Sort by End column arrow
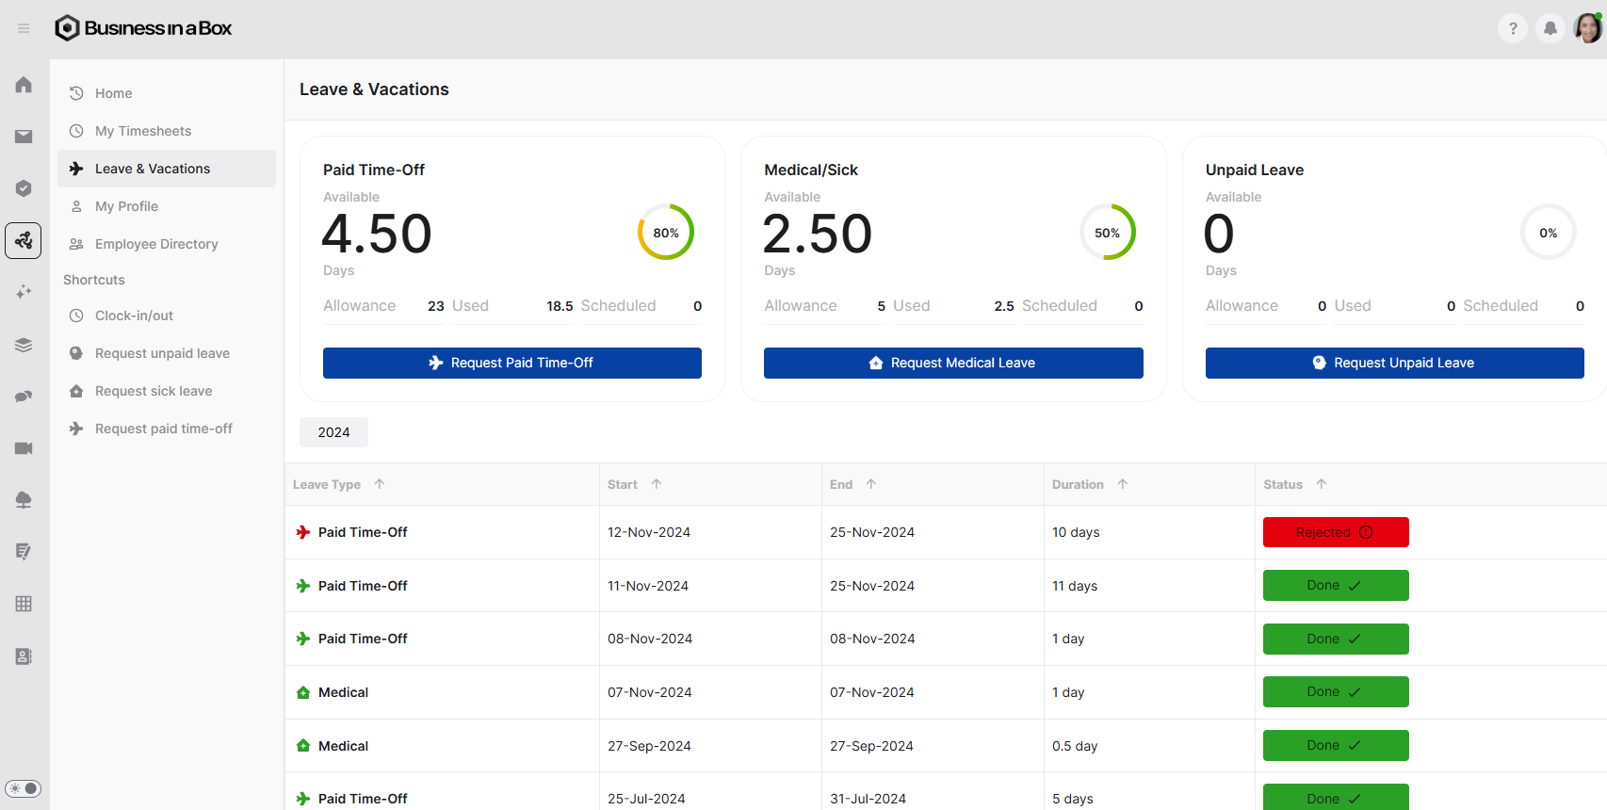 [x=871, y=484]
